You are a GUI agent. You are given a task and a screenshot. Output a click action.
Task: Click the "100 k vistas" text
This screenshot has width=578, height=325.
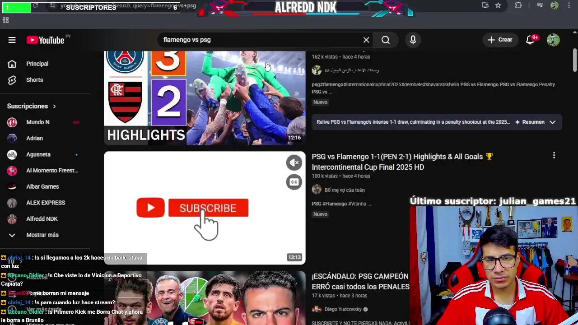[x=325, y=176]
